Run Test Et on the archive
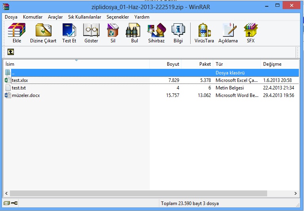304x211 pixels. [69, 30]
